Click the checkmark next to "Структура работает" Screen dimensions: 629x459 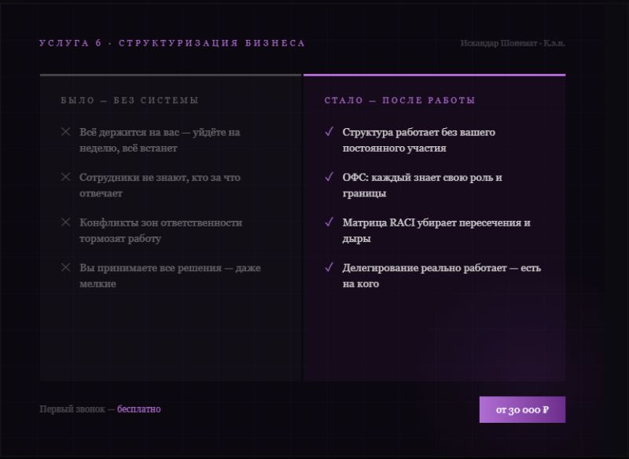tap(329, 132)
